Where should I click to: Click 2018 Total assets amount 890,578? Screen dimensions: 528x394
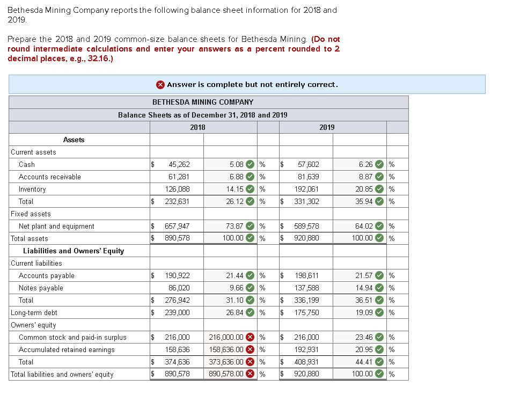[x=177, y=238]
